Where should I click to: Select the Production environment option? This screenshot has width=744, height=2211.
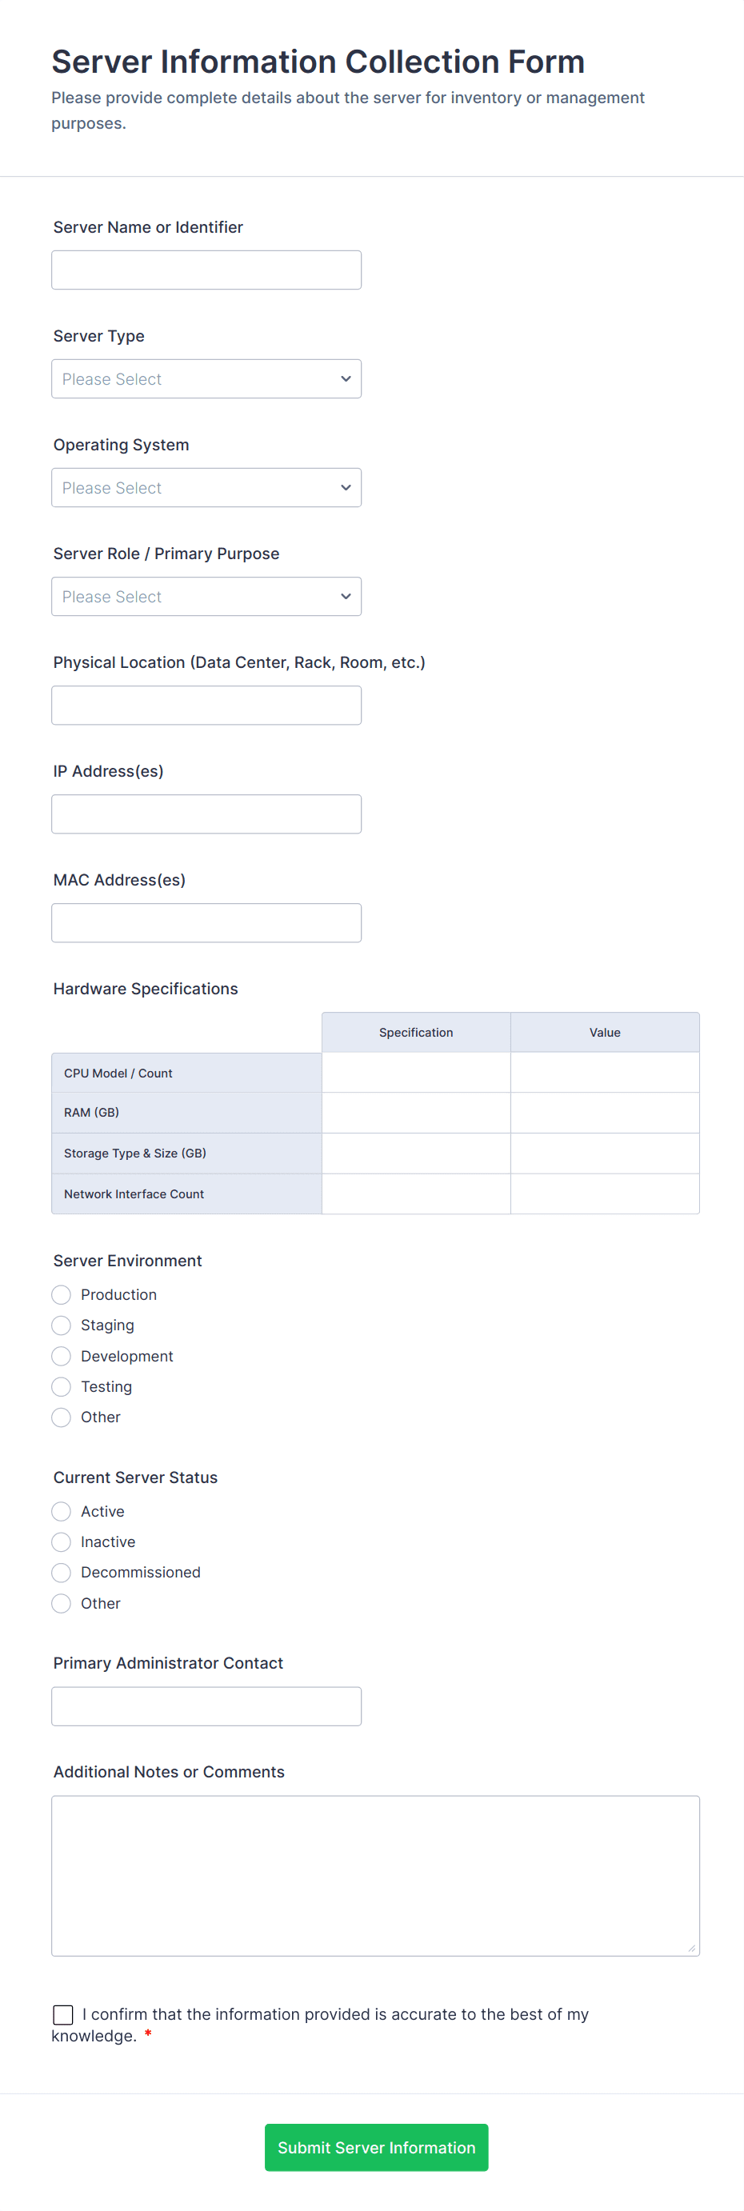click(x=60, y=1294)
